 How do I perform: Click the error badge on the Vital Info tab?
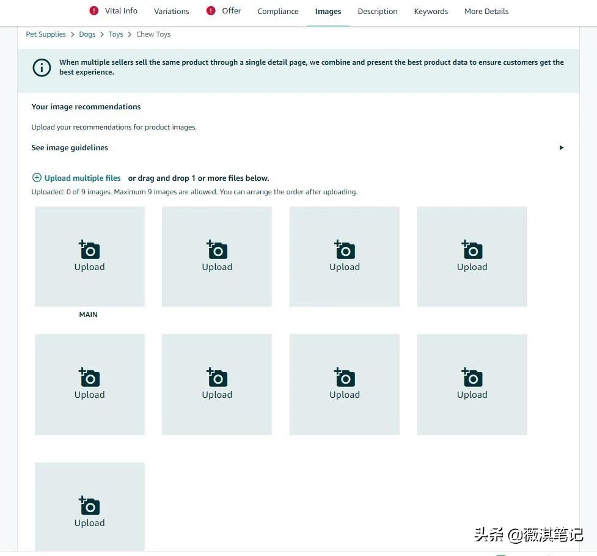[93, 10]
